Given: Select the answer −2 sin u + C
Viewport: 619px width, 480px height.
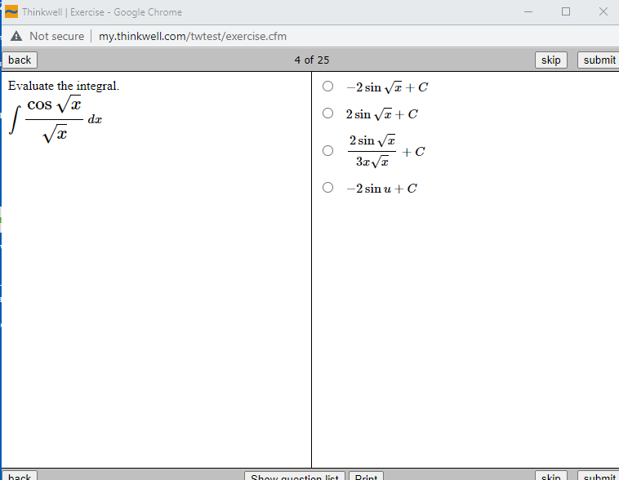Looking at the screenshot, I should pos(327,188).
